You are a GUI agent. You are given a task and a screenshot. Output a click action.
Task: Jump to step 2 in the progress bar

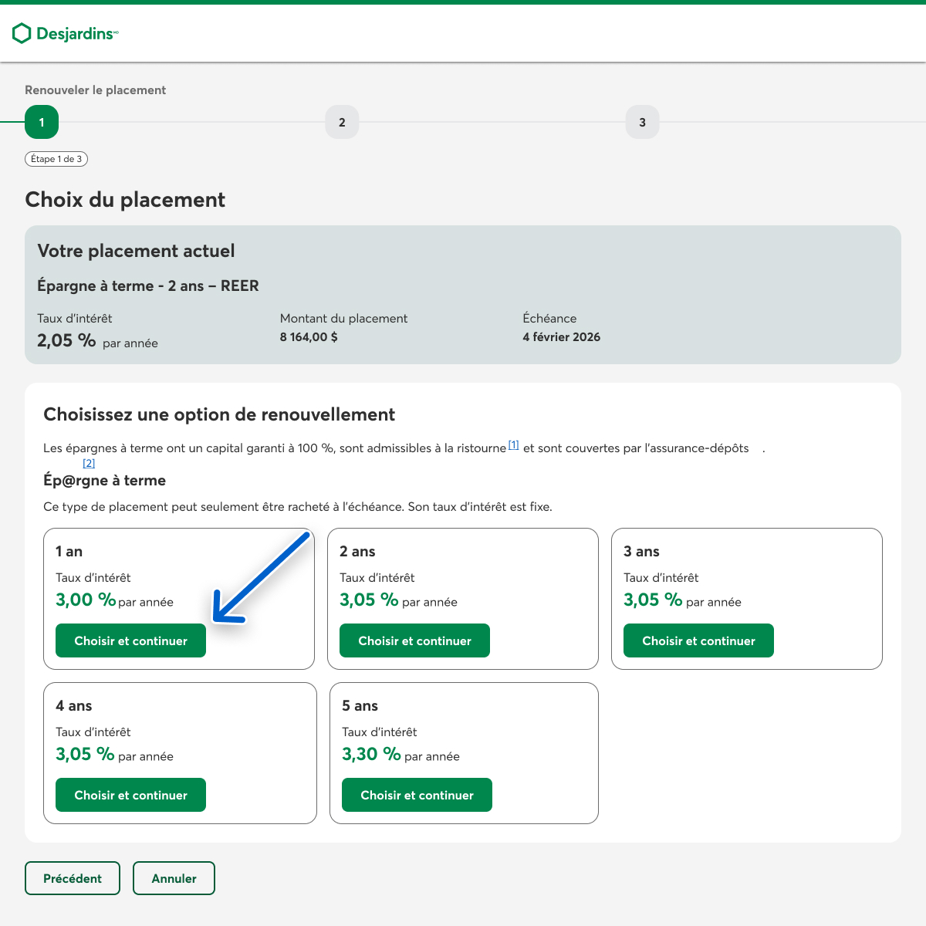(x=342, y=122)
